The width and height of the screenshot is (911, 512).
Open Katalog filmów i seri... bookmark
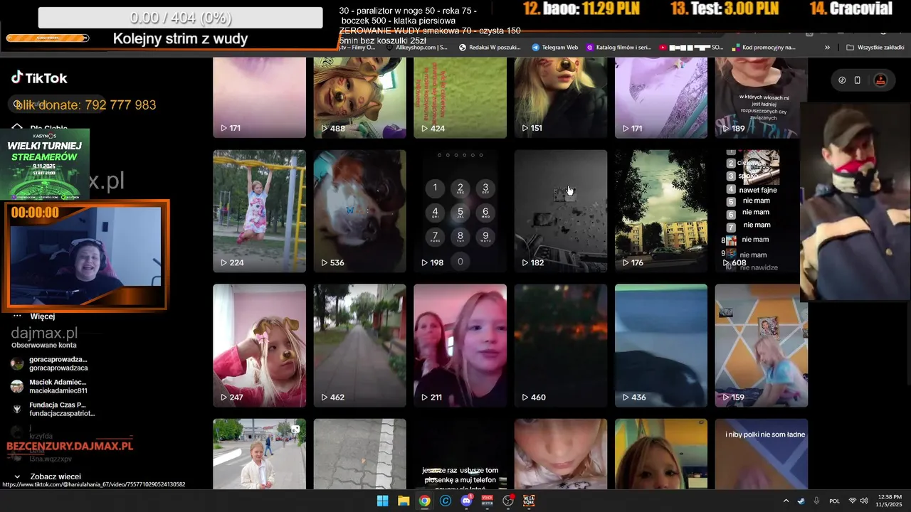(x=618, y=48)
